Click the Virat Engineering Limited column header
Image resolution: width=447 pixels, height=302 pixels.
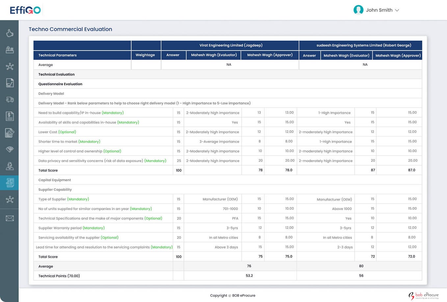[x=230, y=45]
